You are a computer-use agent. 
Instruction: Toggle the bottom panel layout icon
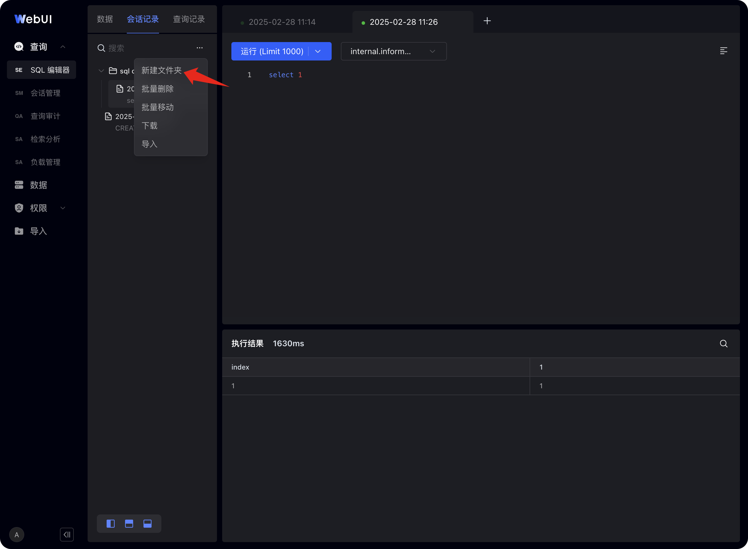(x=148, y=524)
